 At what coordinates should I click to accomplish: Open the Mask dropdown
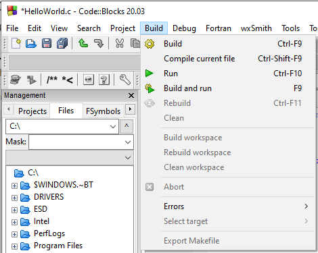pyautogui.click(x=128, y=142)
